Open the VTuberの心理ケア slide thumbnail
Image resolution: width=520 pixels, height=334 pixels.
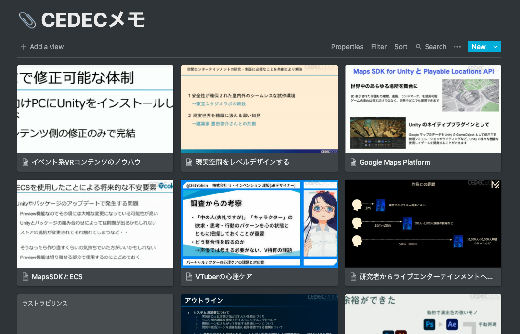pos(259,224)
